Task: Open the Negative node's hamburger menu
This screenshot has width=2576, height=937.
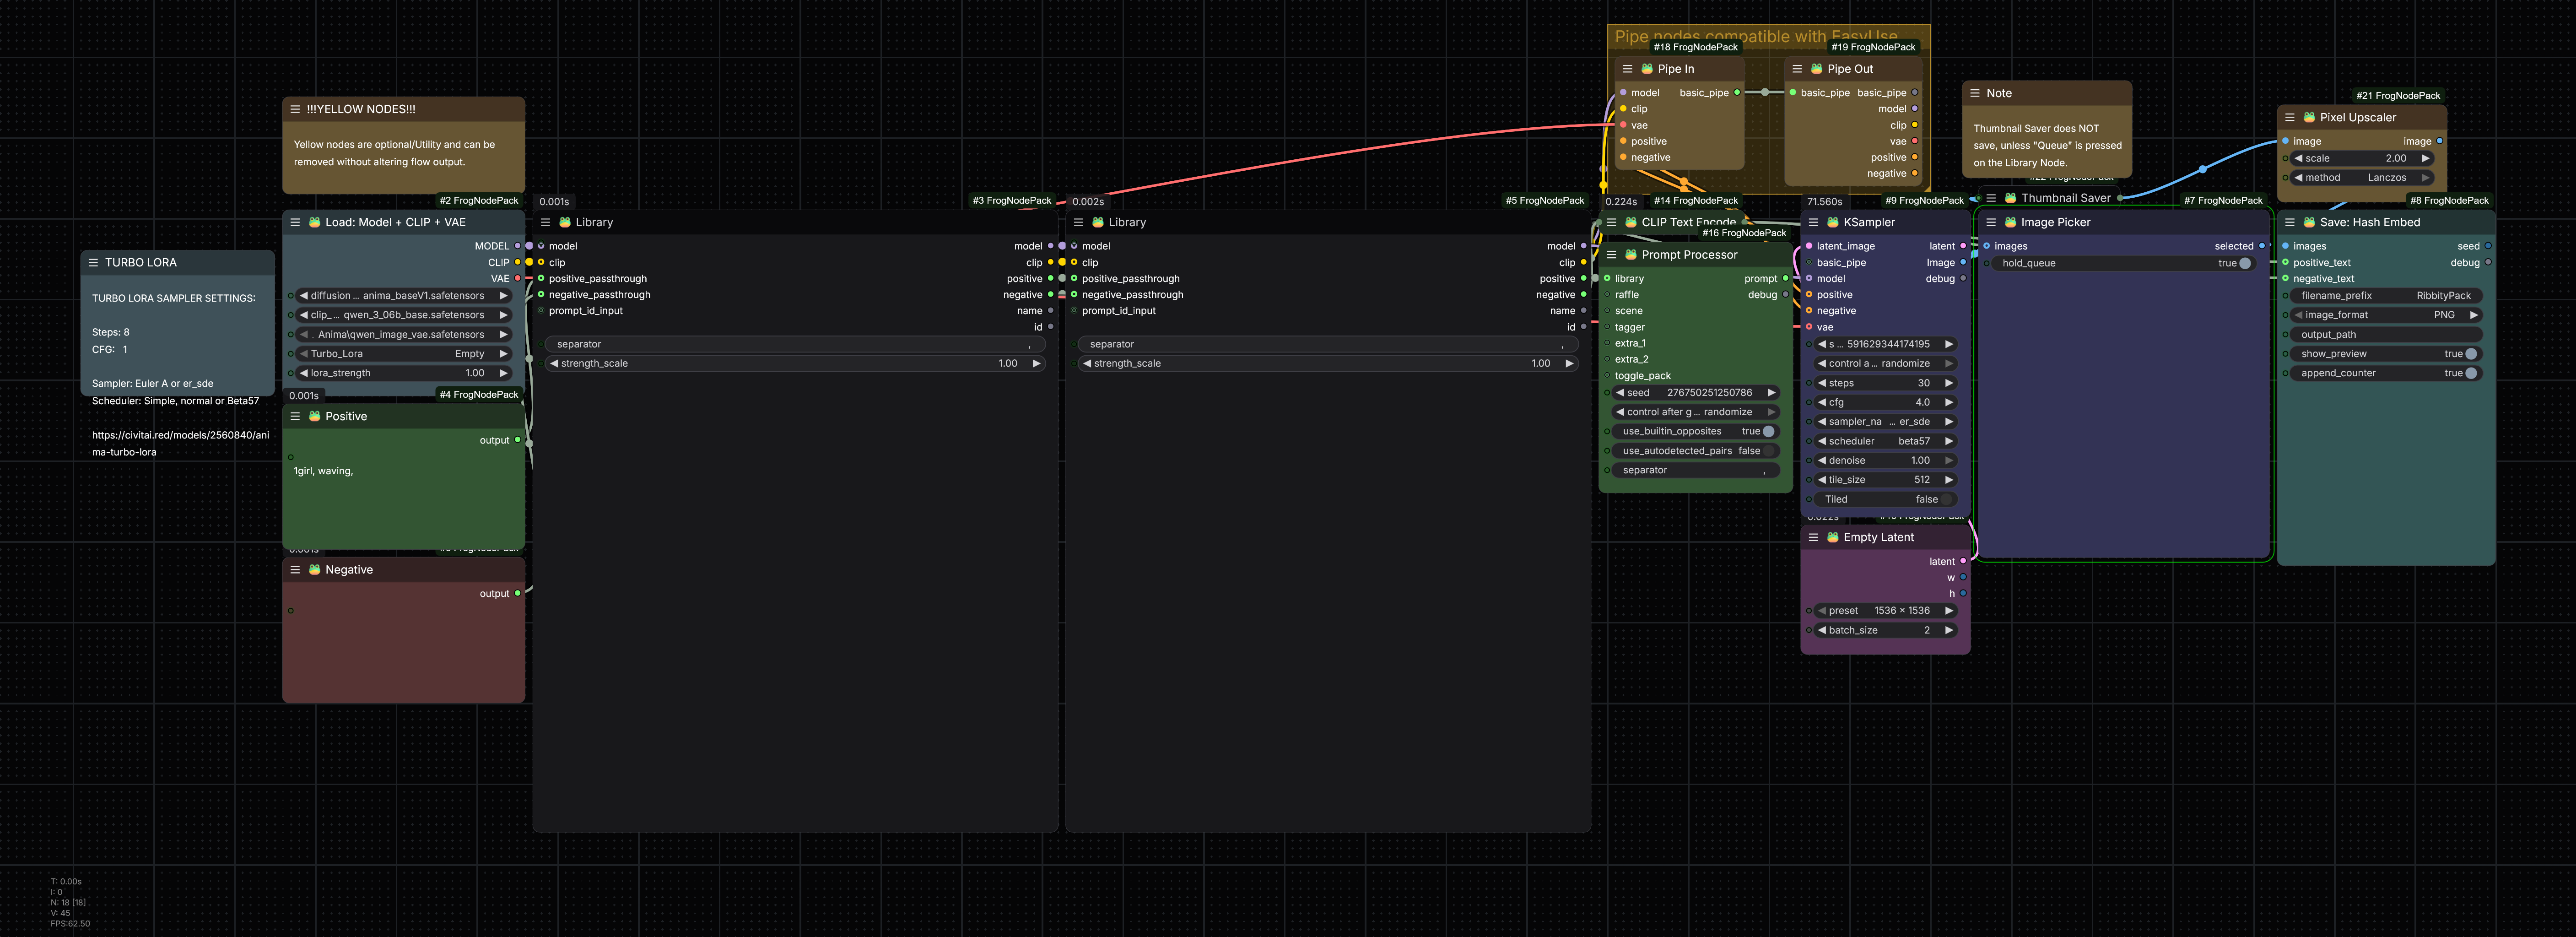Action: click(295, 569)
